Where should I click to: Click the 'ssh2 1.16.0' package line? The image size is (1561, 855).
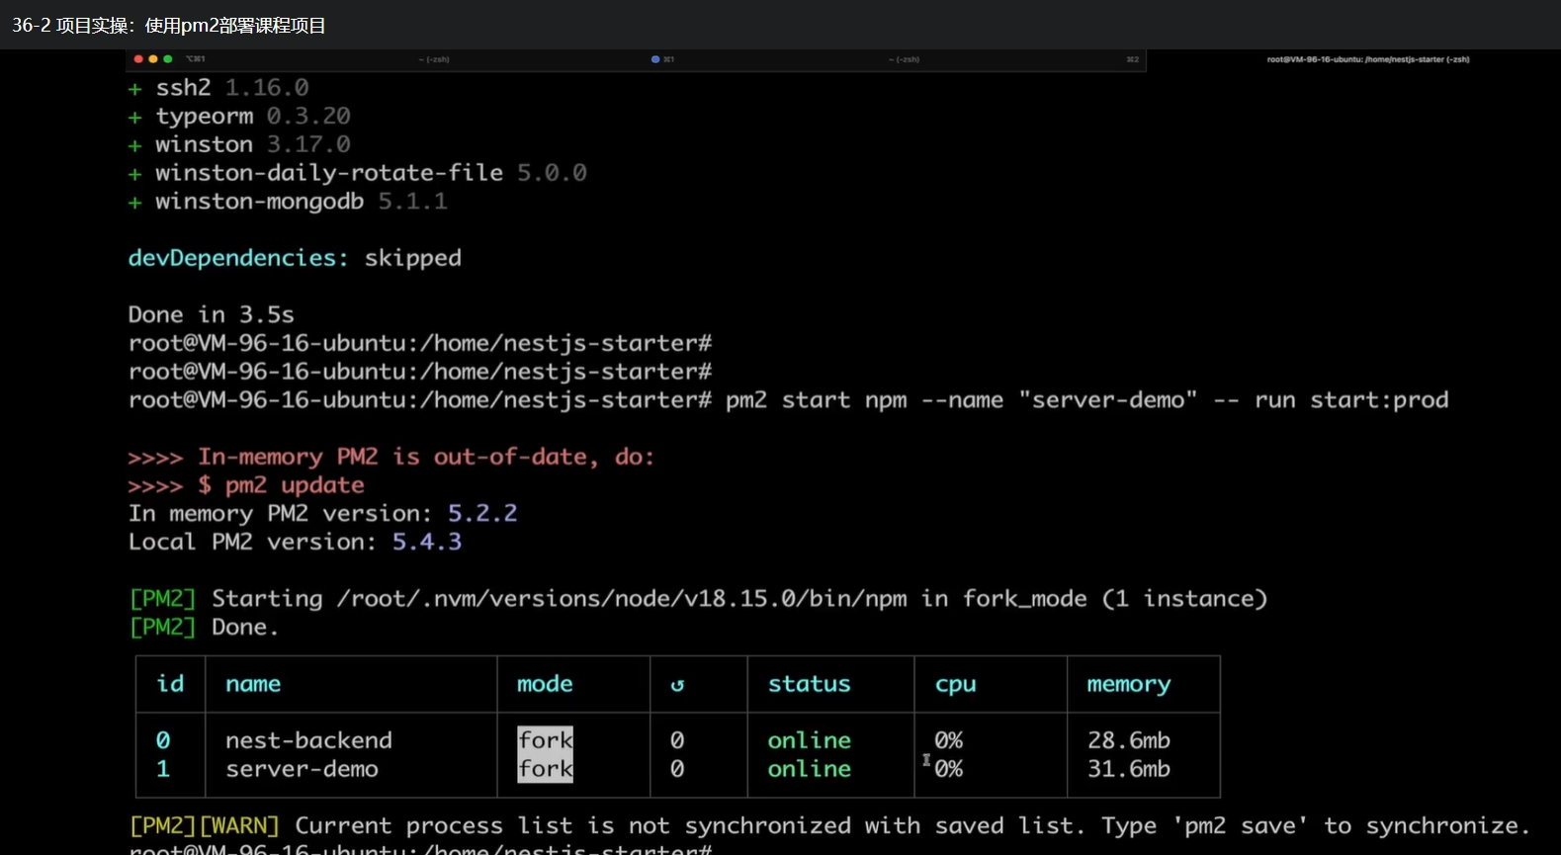pyautogui.click(x=218, y=88)
